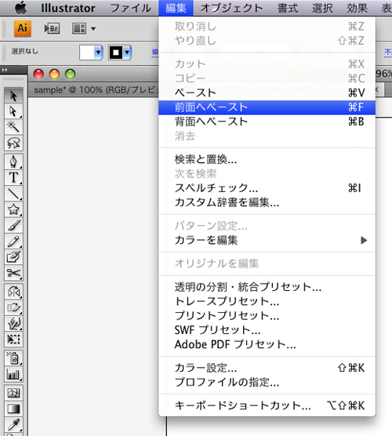Choose プロファイルの指定... menu item
The width and height of the screenshot is (392, 436).
[267, 383]
